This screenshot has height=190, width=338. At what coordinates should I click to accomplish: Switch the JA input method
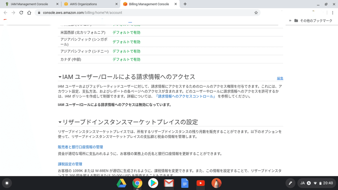pyautogui.click(x=303, y=183)
